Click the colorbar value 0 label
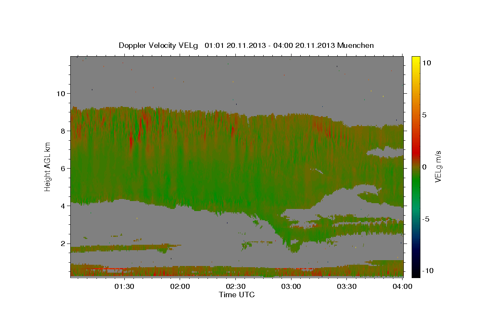Viewport: 499px width, 333px height. tap(425, 167)
